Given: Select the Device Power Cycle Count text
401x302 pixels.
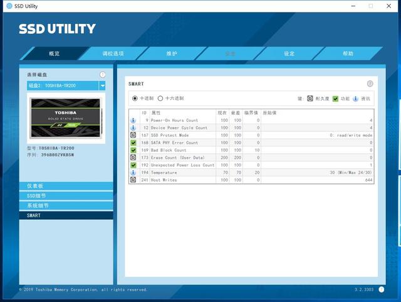Looking at the screenshot, I should 179,127.
